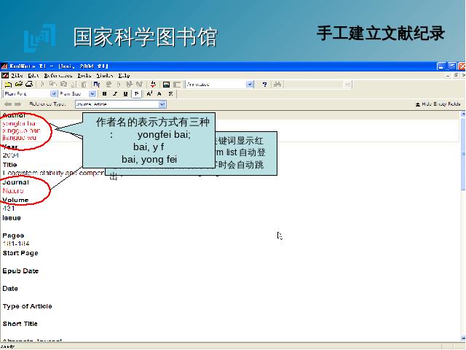Open the Annotated output style dropdown
The height and width of the screenshot is (350, 466).
pos(250,85)
